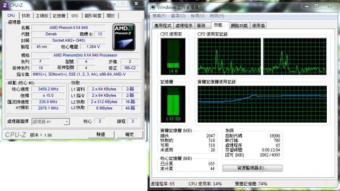Click the 驗證 button in CPU-Z
The height and width of the screenshot is (191, 340).
pos(101,134)
